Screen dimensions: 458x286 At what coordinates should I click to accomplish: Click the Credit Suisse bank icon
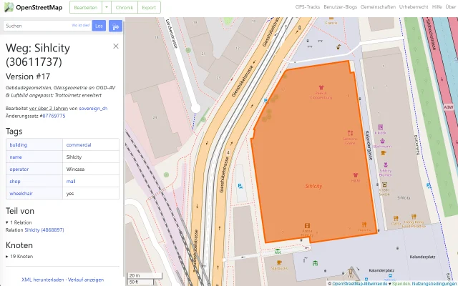(x=385, y=184)
